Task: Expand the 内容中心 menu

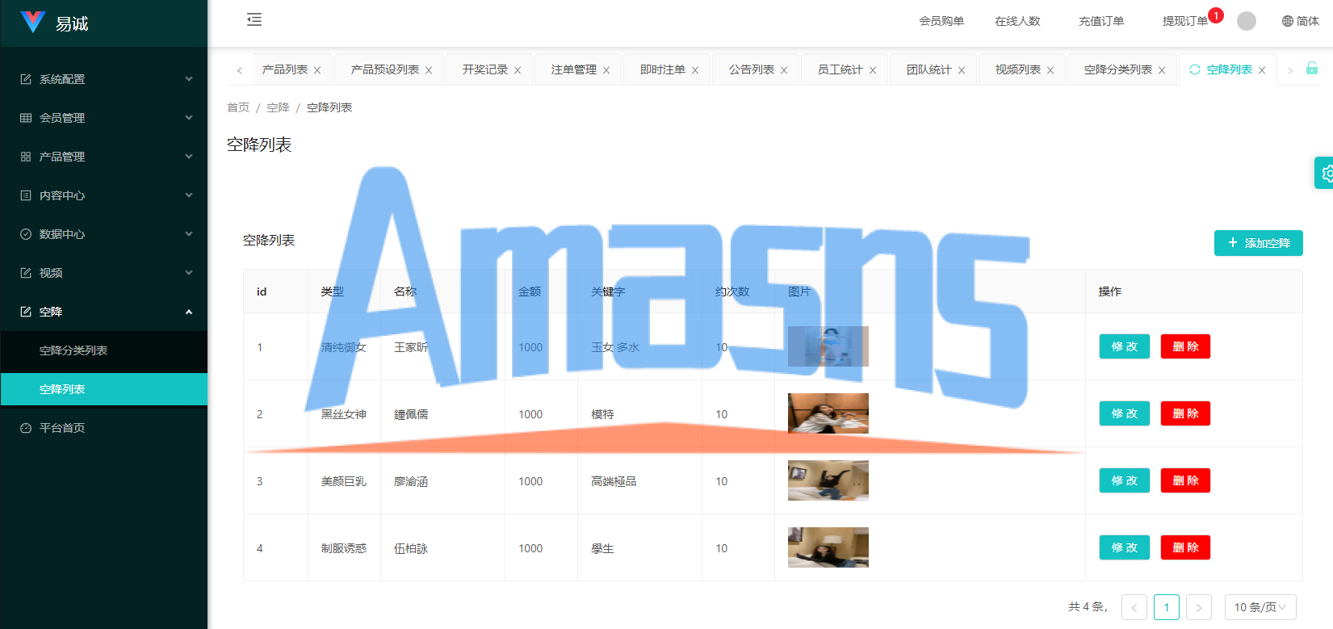Action: (x=104, y=195)
